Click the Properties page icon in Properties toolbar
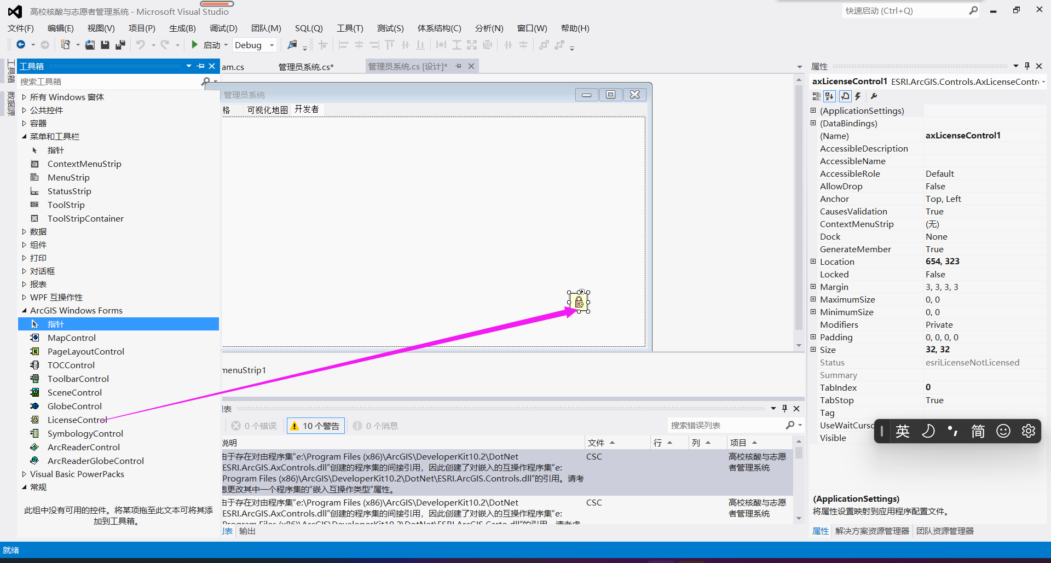 click(x=845, y=96)
